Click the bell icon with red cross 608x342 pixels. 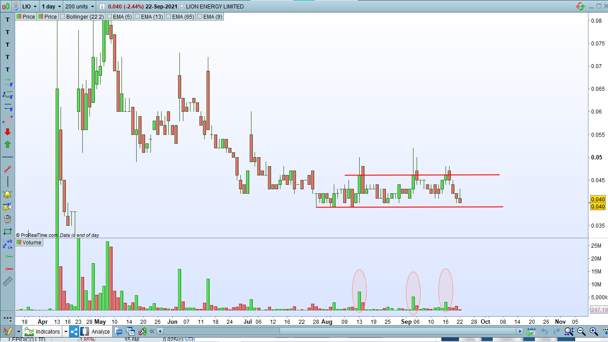[x=8, y=207]
